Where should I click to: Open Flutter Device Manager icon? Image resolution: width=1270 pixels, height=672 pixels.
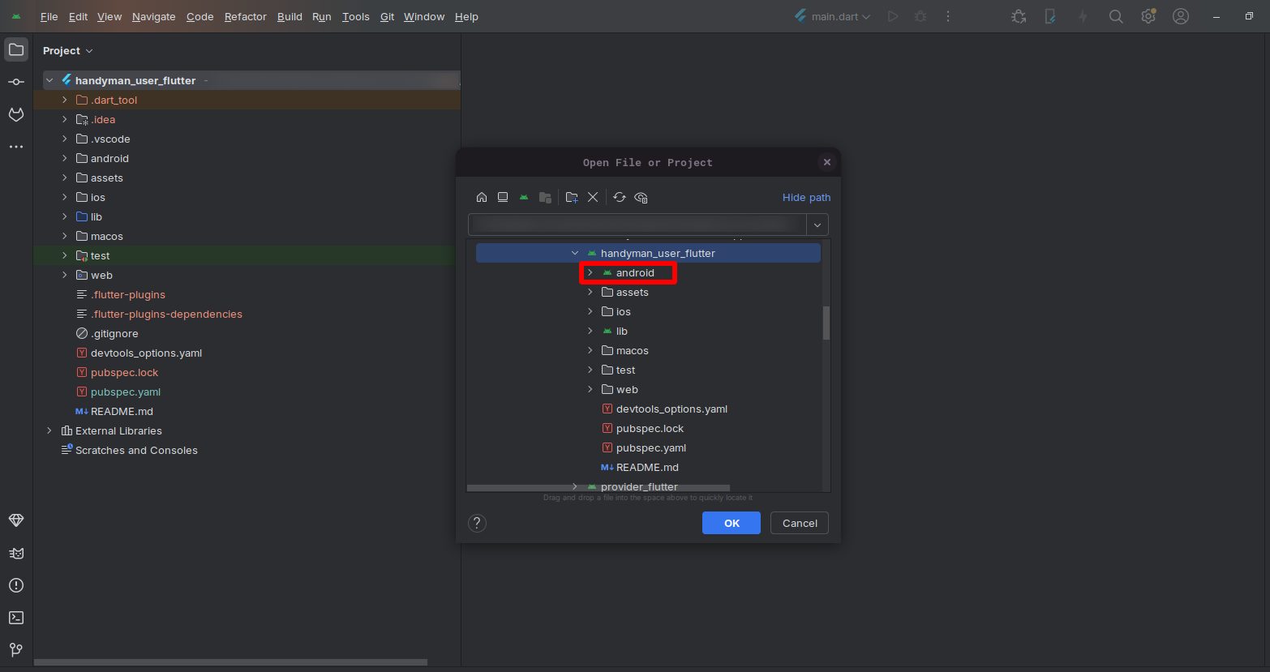coord(1051,16)
